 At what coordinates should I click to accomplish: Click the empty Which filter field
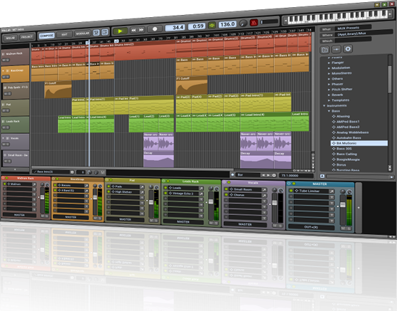pyautogui.click(x=353, y=40)
